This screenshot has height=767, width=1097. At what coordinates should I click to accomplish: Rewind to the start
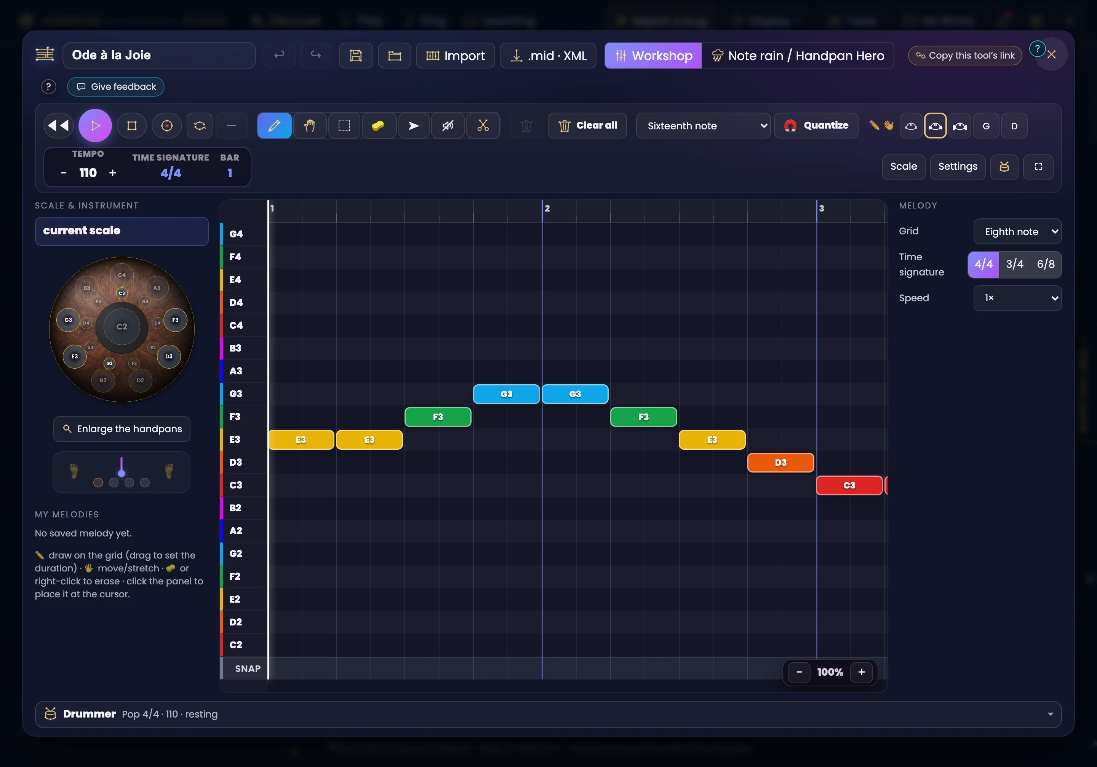[59, 126]
